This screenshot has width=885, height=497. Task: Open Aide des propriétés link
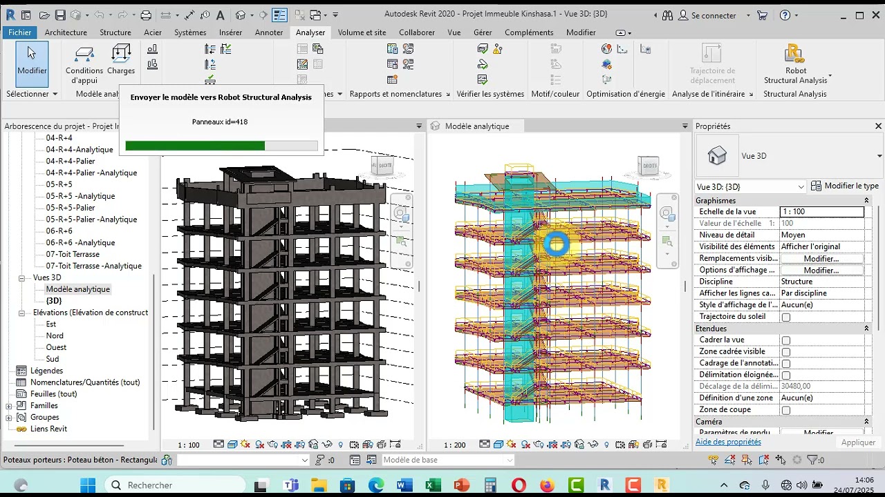728,442
